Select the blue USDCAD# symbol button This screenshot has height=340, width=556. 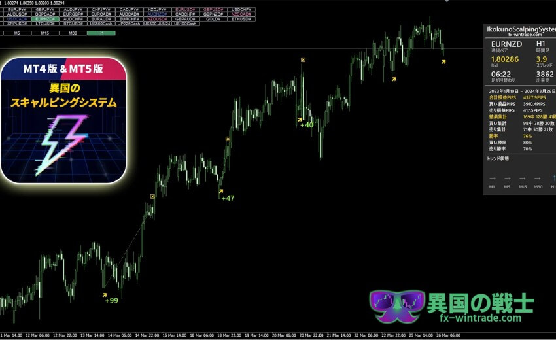(18, 19)
